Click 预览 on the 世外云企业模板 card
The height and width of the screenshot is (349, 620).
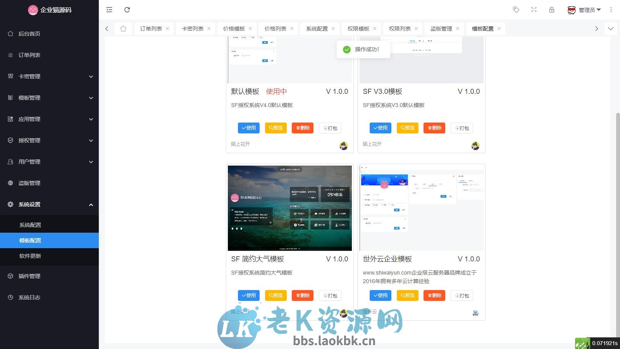pos(407,295)
